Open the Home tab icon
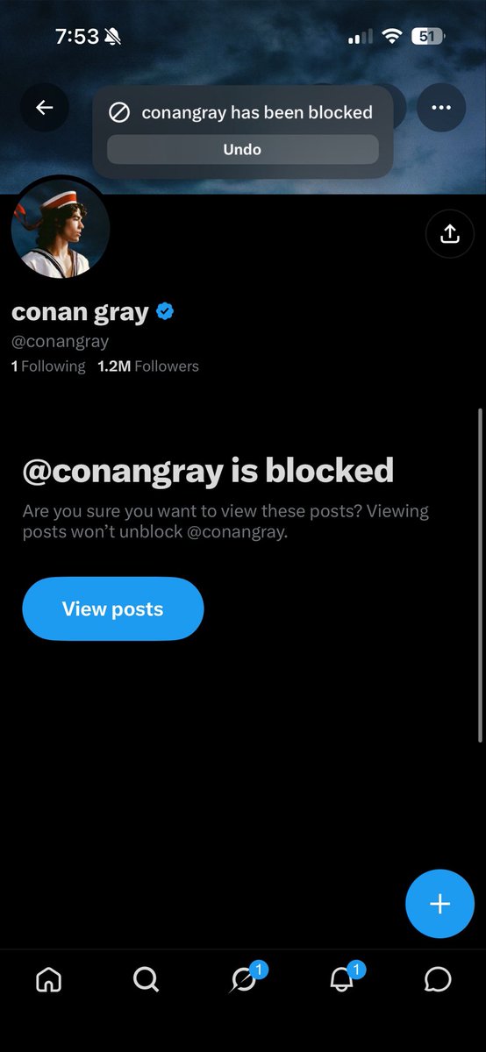Viewport: 486px width, 1052px height. point(49,979)
